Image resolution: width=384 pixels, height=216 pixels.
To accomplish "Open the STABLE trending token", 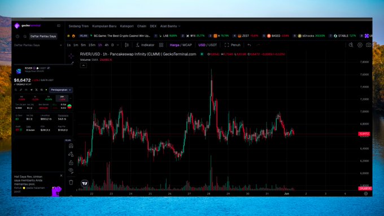I will (x=343, y=36).
